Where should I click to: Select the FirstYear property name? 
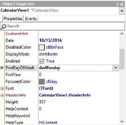pos(13,75)
